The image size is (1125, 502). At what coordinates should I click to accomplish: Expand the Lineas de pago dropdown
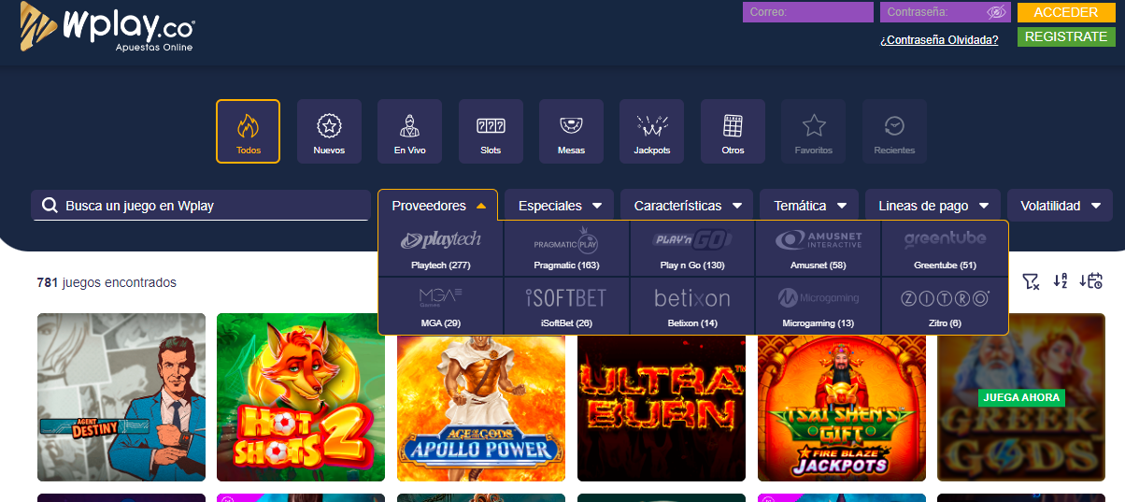point(933,206)
